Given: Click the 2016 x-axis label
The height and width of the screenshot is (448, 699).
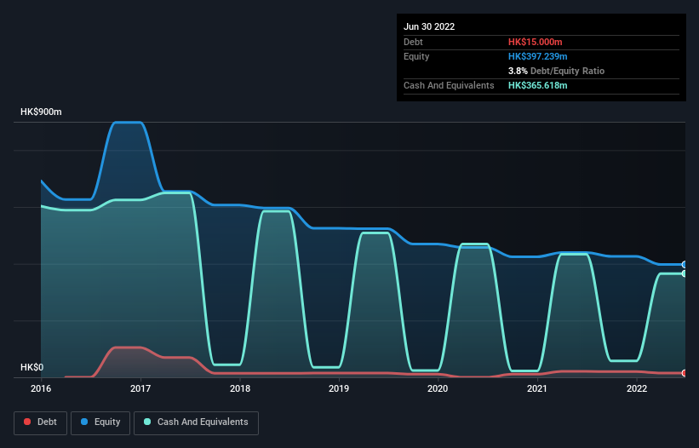Looking at the screenshot, I should (41, 388).
